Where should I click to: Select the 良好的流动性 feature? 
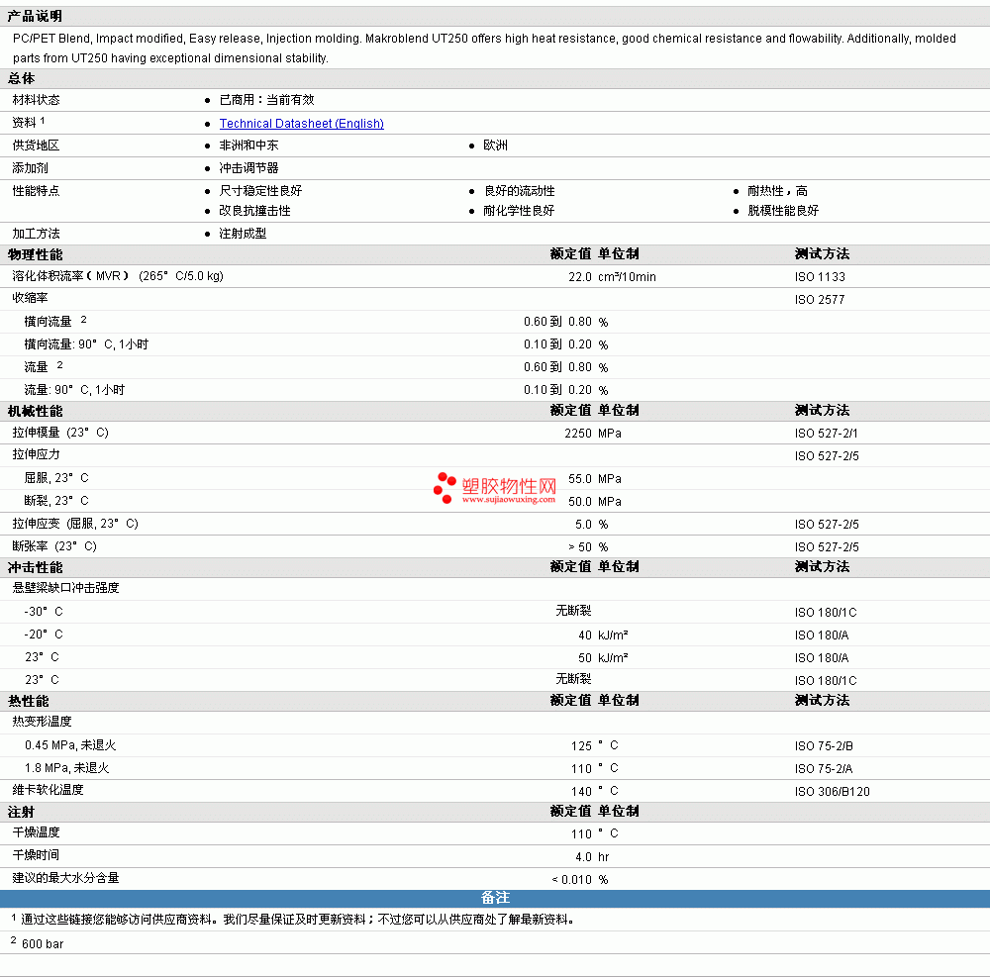coord(519,191)
